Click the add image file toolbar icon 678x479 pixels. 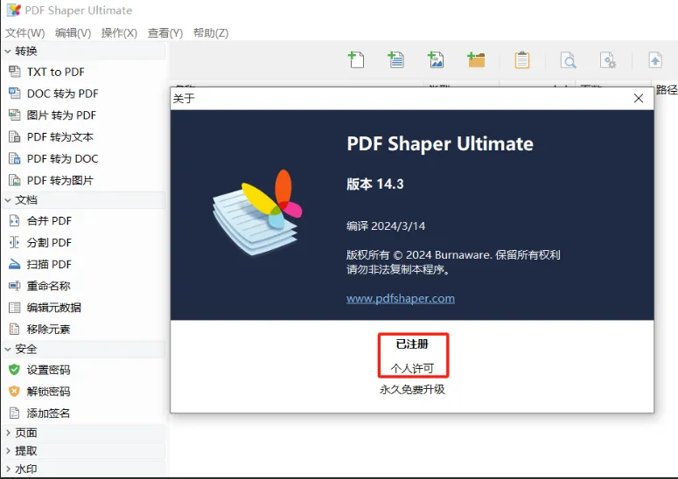tap(436, 59)
